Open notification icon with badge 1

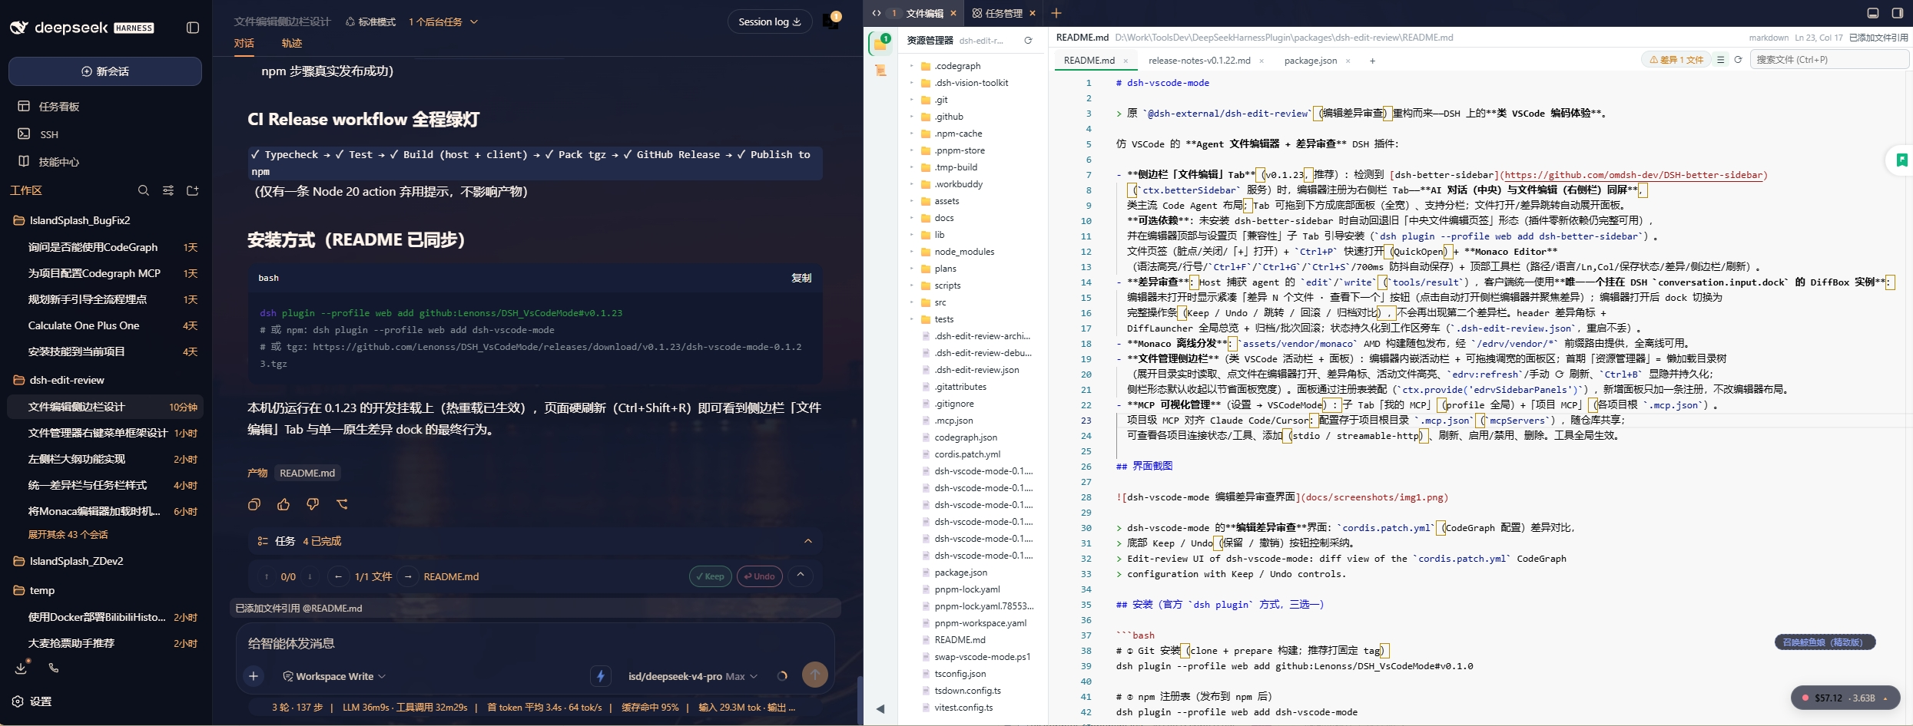(831, 21)
